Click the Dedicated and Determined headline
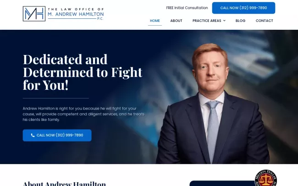The height and width of the screenshot is (186, 298). tap(83, 72)
